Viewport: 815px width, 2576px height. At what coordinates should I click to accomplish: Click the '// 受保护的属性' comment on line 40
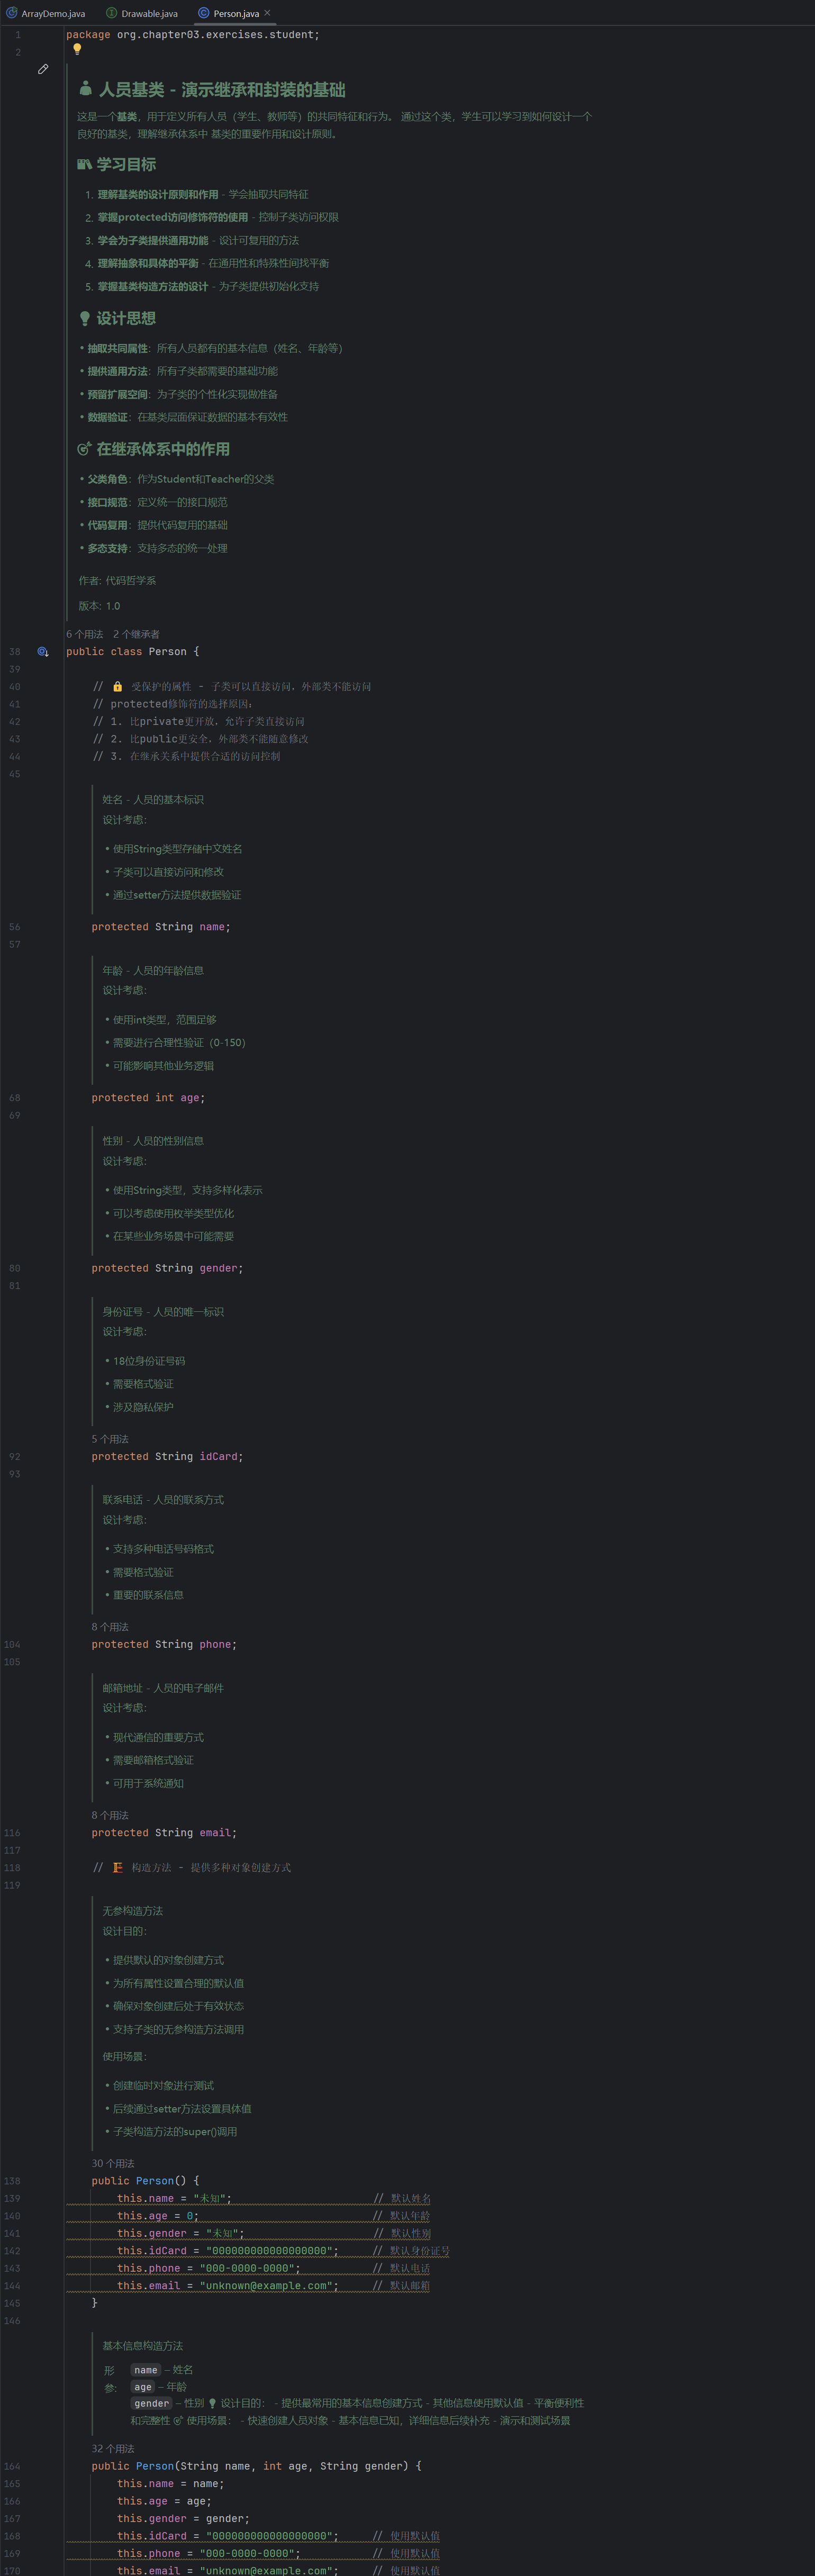[232, 687]
